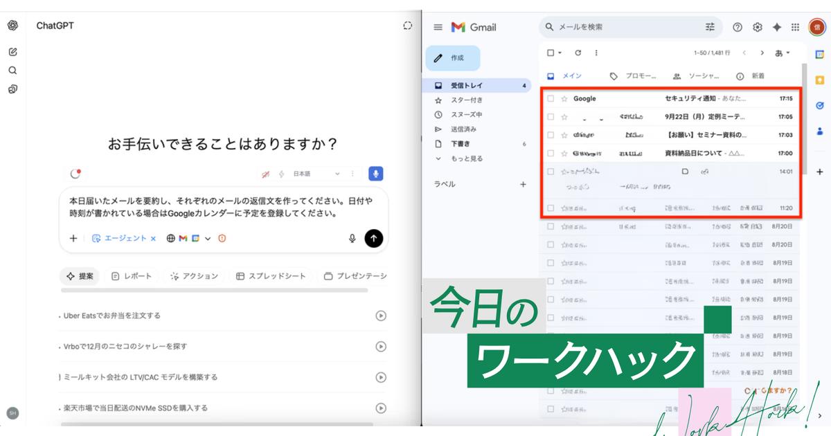The width and height of the screenshot is (831, 436).
Task: Switch to プロモーション inbox tab
Action: click(x=633, y=76)
